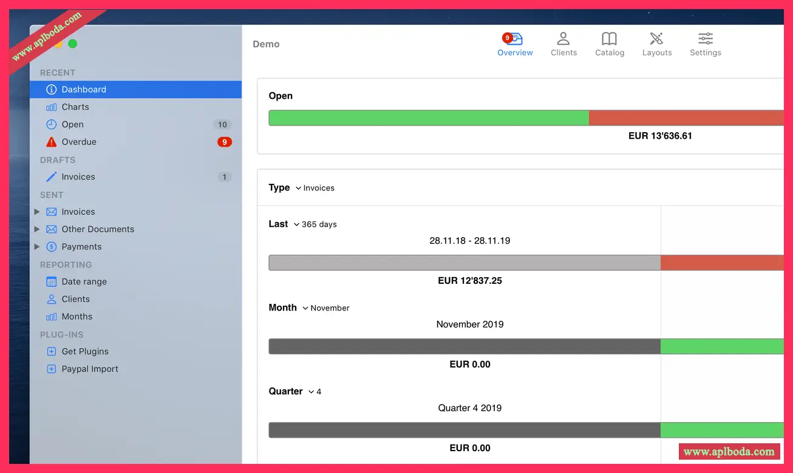Open the Last 365 days dropdown
793x473 pixels.
coord(315,224)
